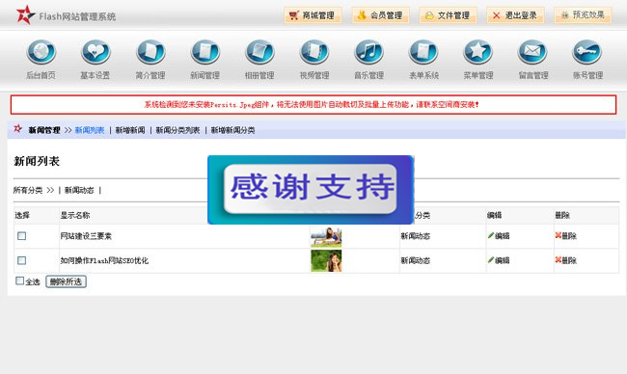Click the 新闻管理 breadcrumb label
Screen dimensions: 627x374
click(x=44, y=130)
